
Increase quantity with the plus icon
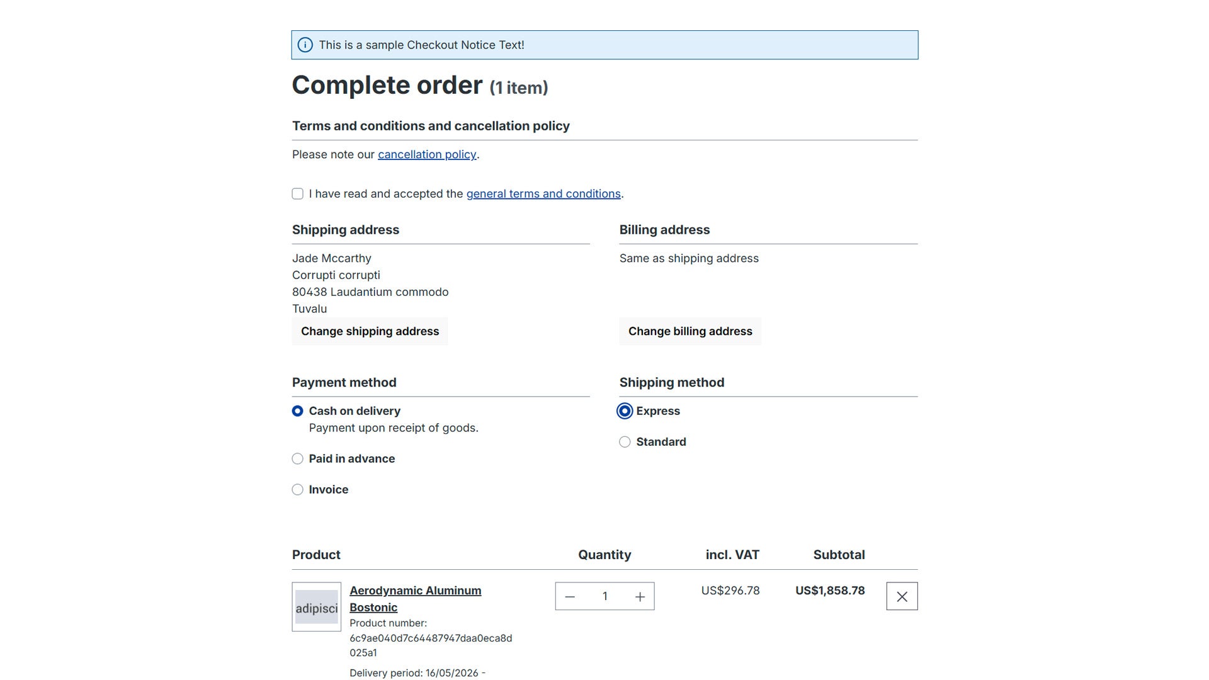[640, 596]
